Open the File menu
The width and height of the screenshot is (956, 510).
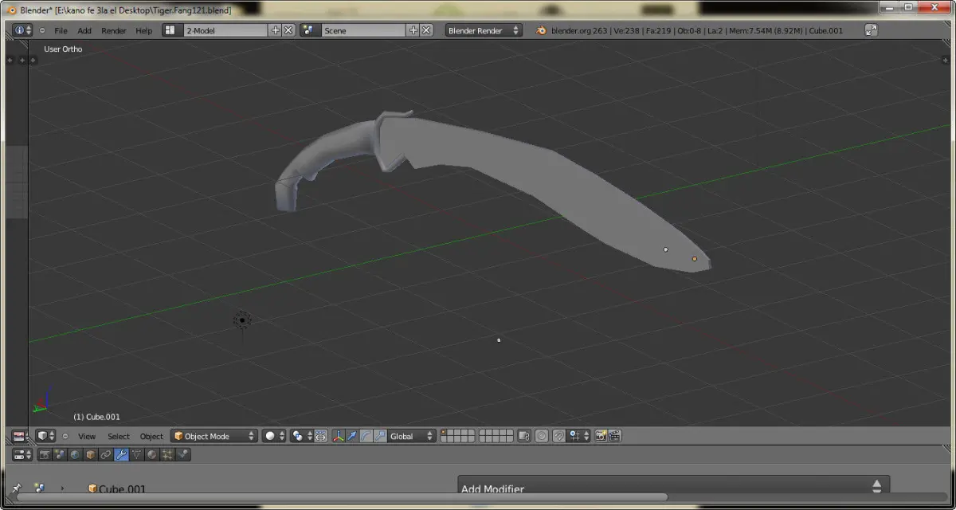(61, 30)
